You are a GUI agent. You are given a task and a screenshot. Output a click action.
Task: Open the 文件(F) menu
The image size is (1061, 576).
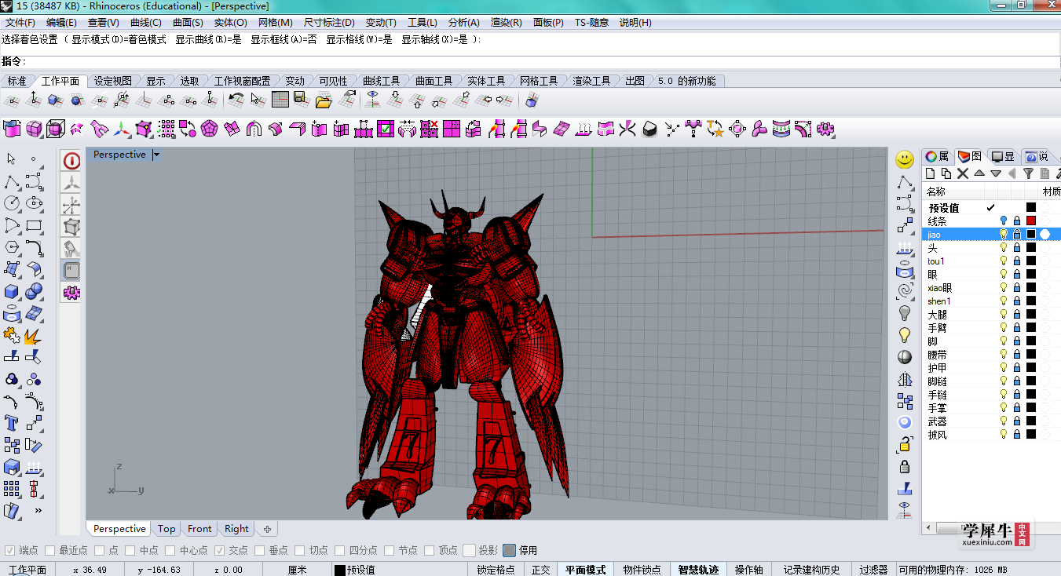[x=20, y=22]
